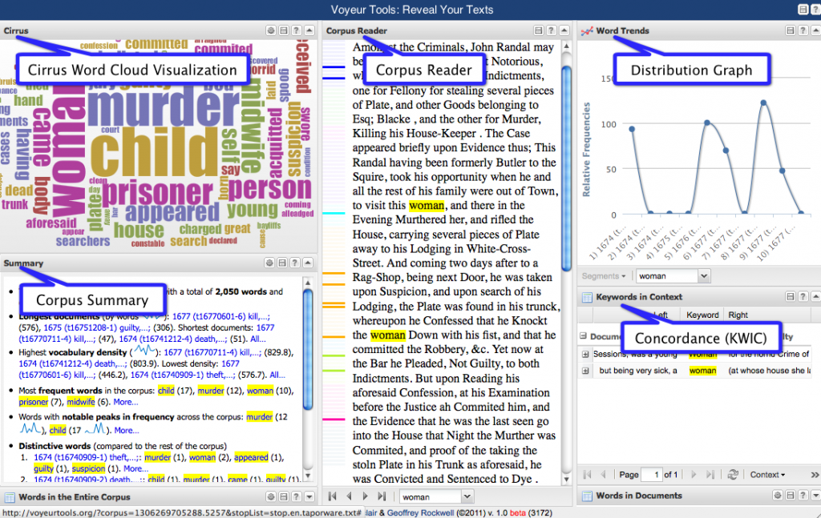This screenshot has height=518, width=821.
Task: Open options gear for Words in the Entire Corpus
Action: 271,497
